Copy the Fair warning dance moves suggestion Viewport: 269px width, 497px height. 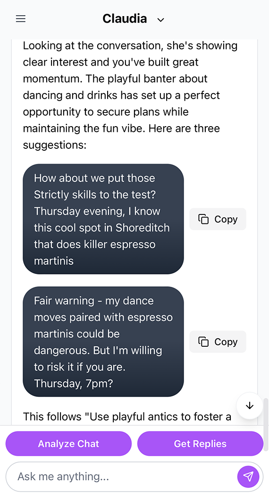pyautogui.click(x=218, y=342)
